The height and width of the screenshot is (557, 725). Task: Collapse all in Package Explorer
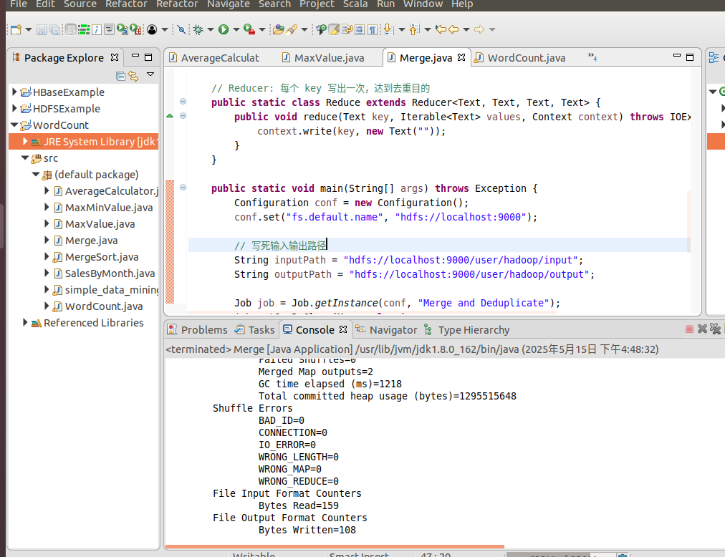(120, 76)
